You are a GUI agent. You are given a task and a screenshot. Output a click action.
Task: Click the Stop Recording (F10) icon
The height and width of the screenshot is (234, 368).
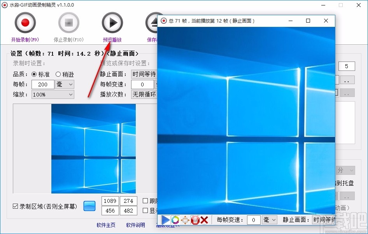click(69, 23)
